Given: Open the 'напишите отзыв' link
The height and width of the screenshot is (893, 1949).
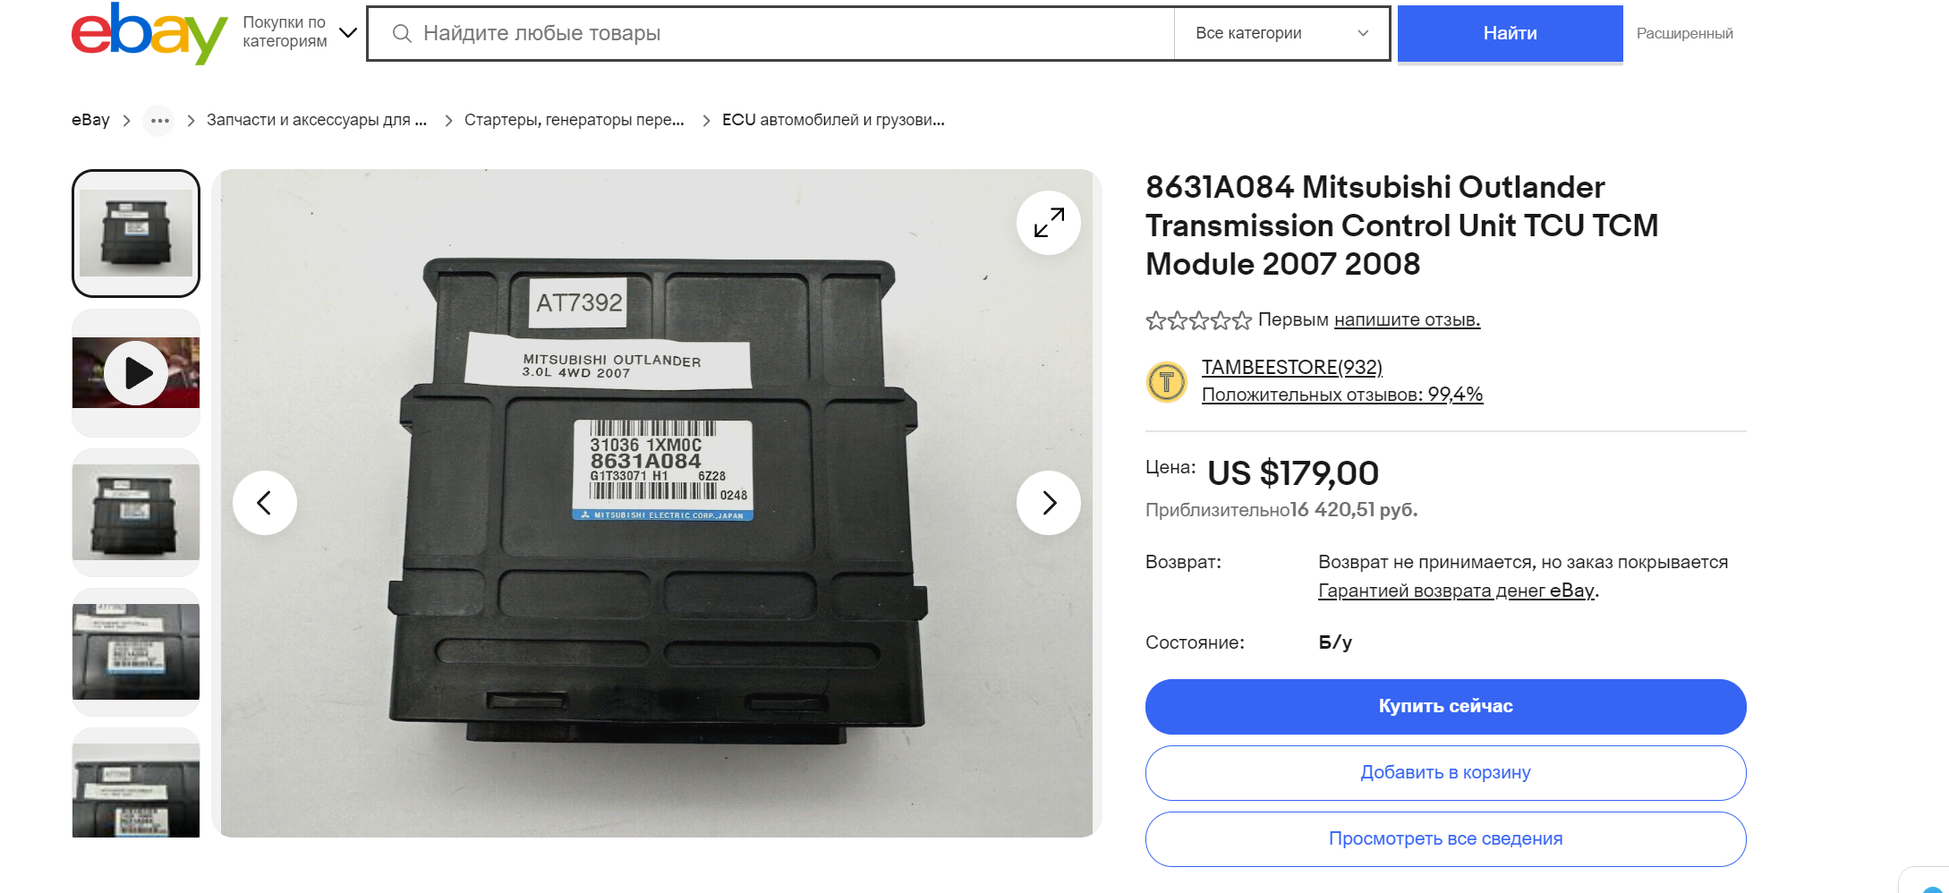Looking at the screenshot, I should tap(1406, 319).
